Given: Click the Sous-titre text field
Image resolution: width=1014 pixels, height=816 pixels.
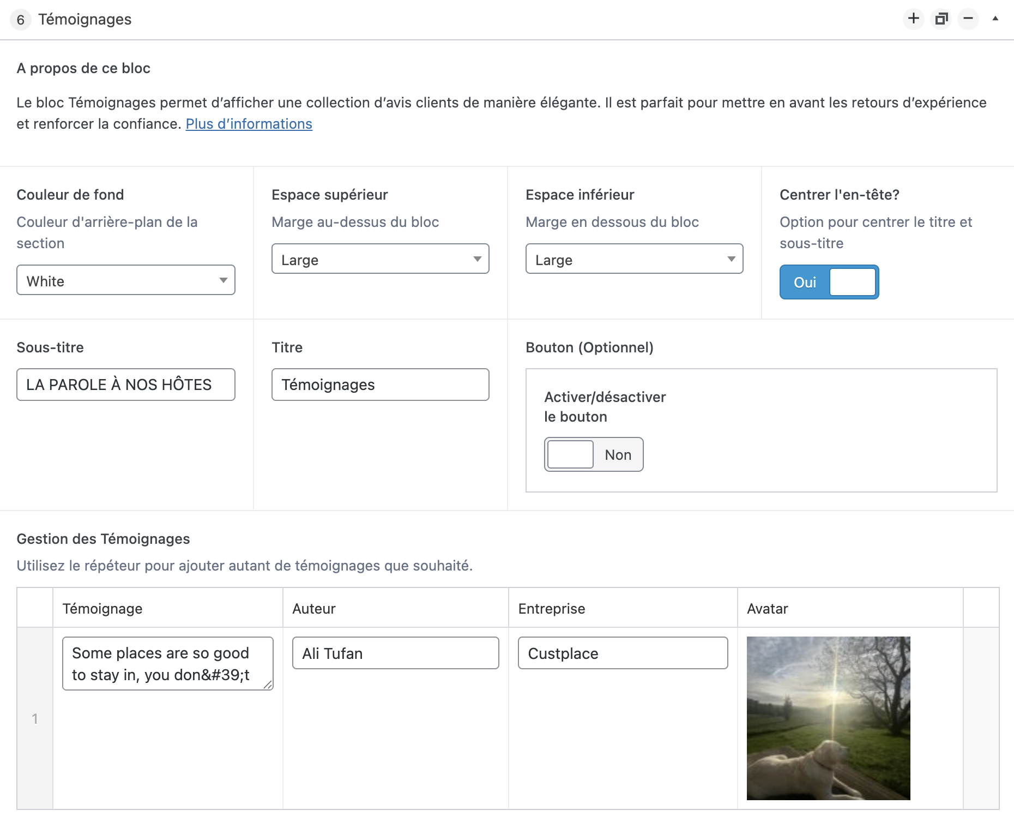Looking at the screenshot, I should click(126, 385).
